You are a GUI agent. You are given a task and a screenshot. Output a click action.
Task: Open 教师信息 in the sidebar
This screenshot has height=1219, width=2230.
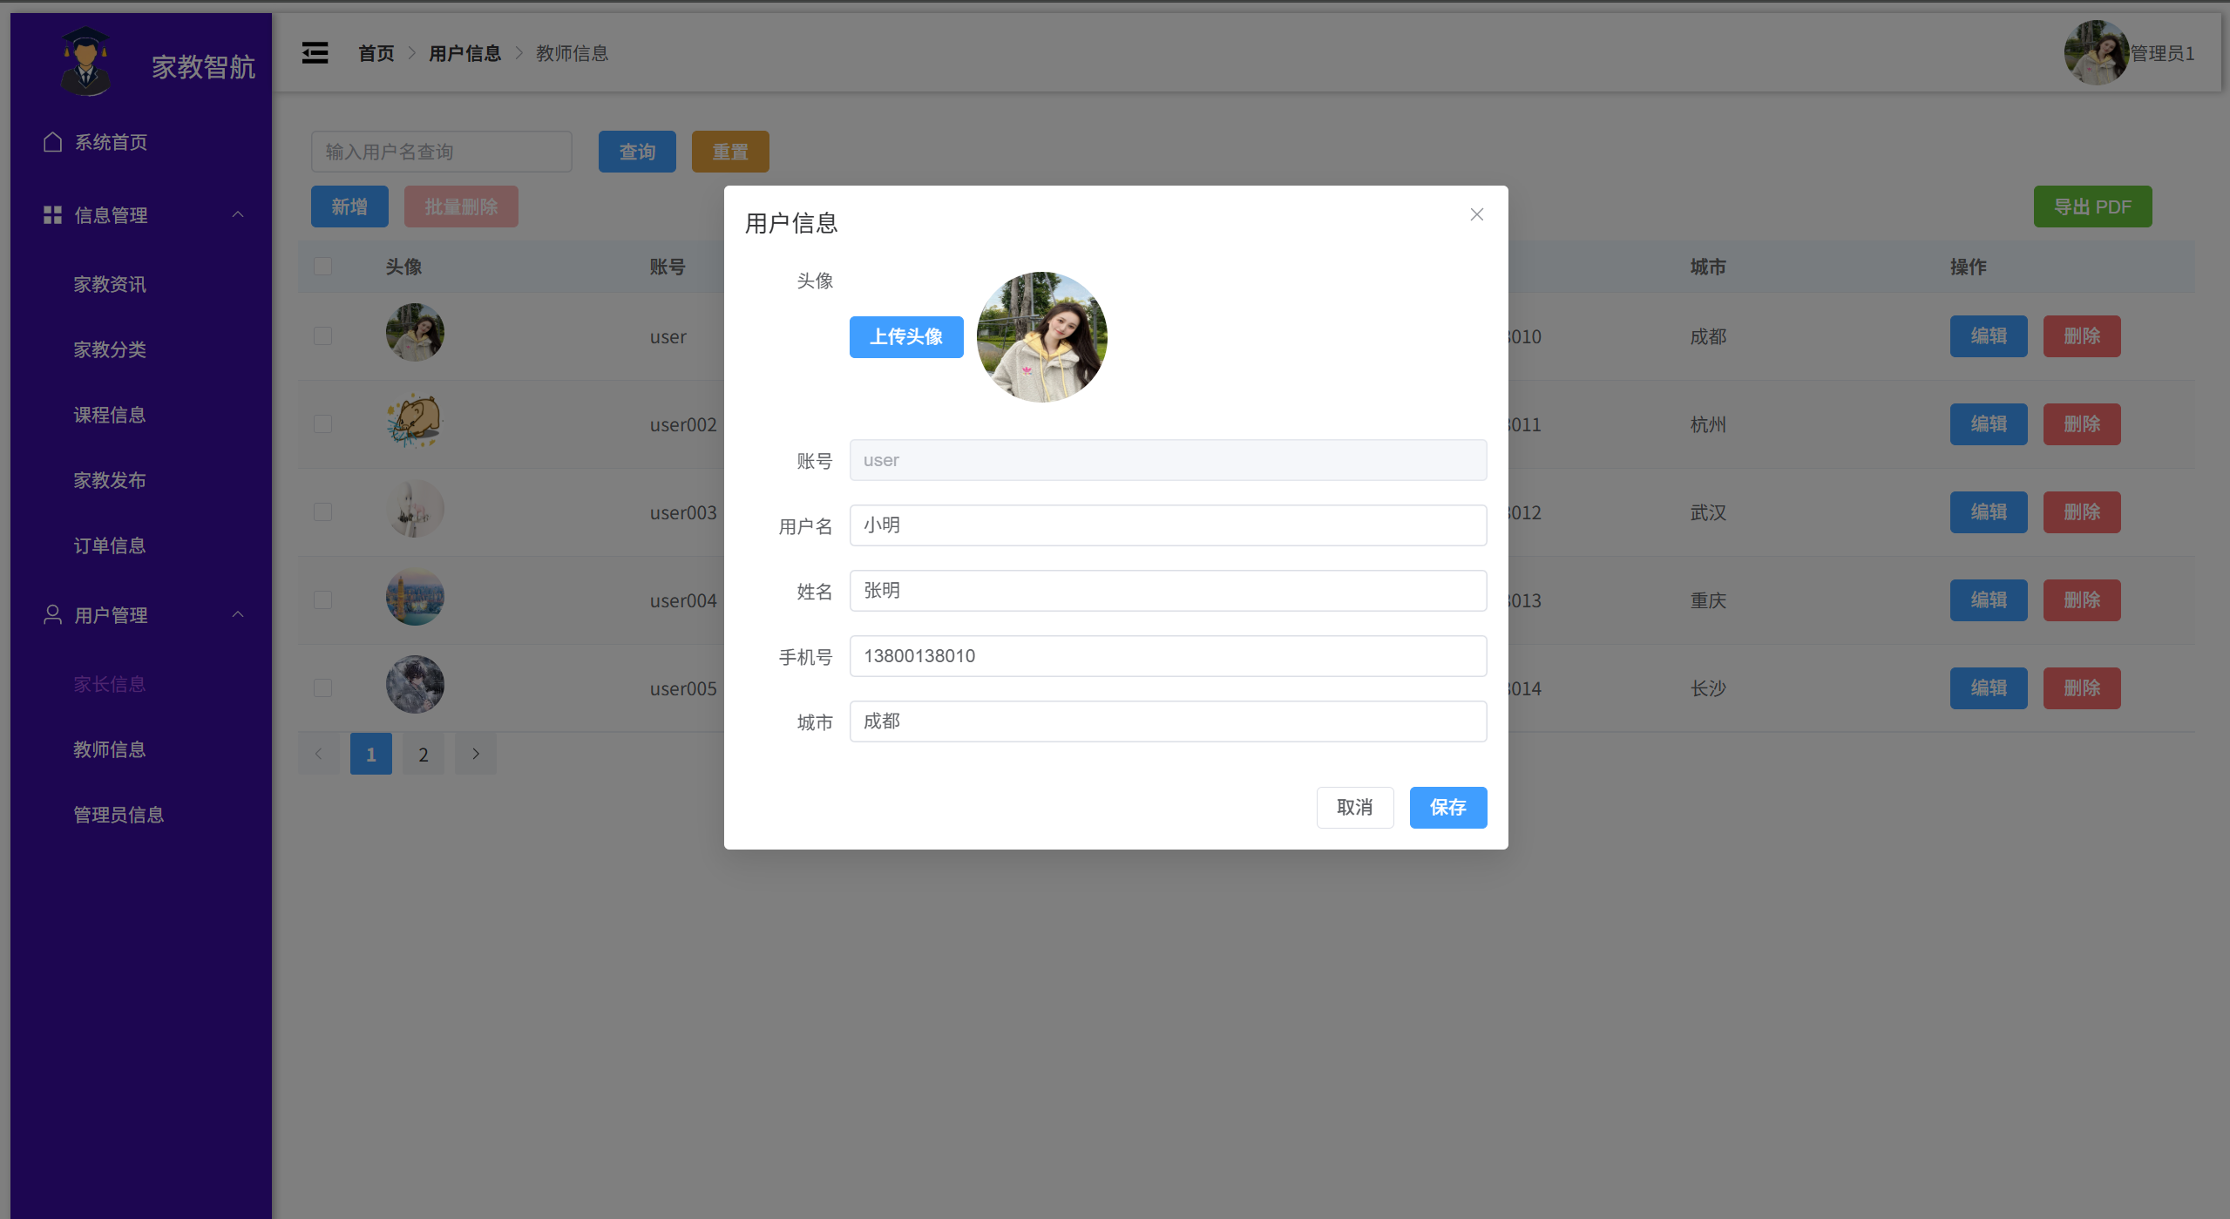coord(110,749)
